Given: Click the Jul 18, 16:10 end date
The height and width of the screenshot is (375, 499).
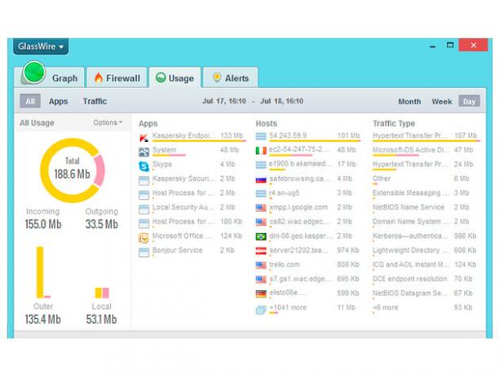Looking at the screenshot, I should point(281,101).
